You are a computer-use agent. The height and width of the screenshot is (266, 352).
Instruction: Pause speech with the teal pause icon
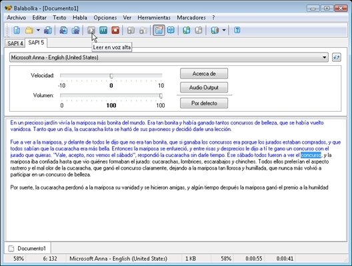pyautogui.click(x=103, y=30)
